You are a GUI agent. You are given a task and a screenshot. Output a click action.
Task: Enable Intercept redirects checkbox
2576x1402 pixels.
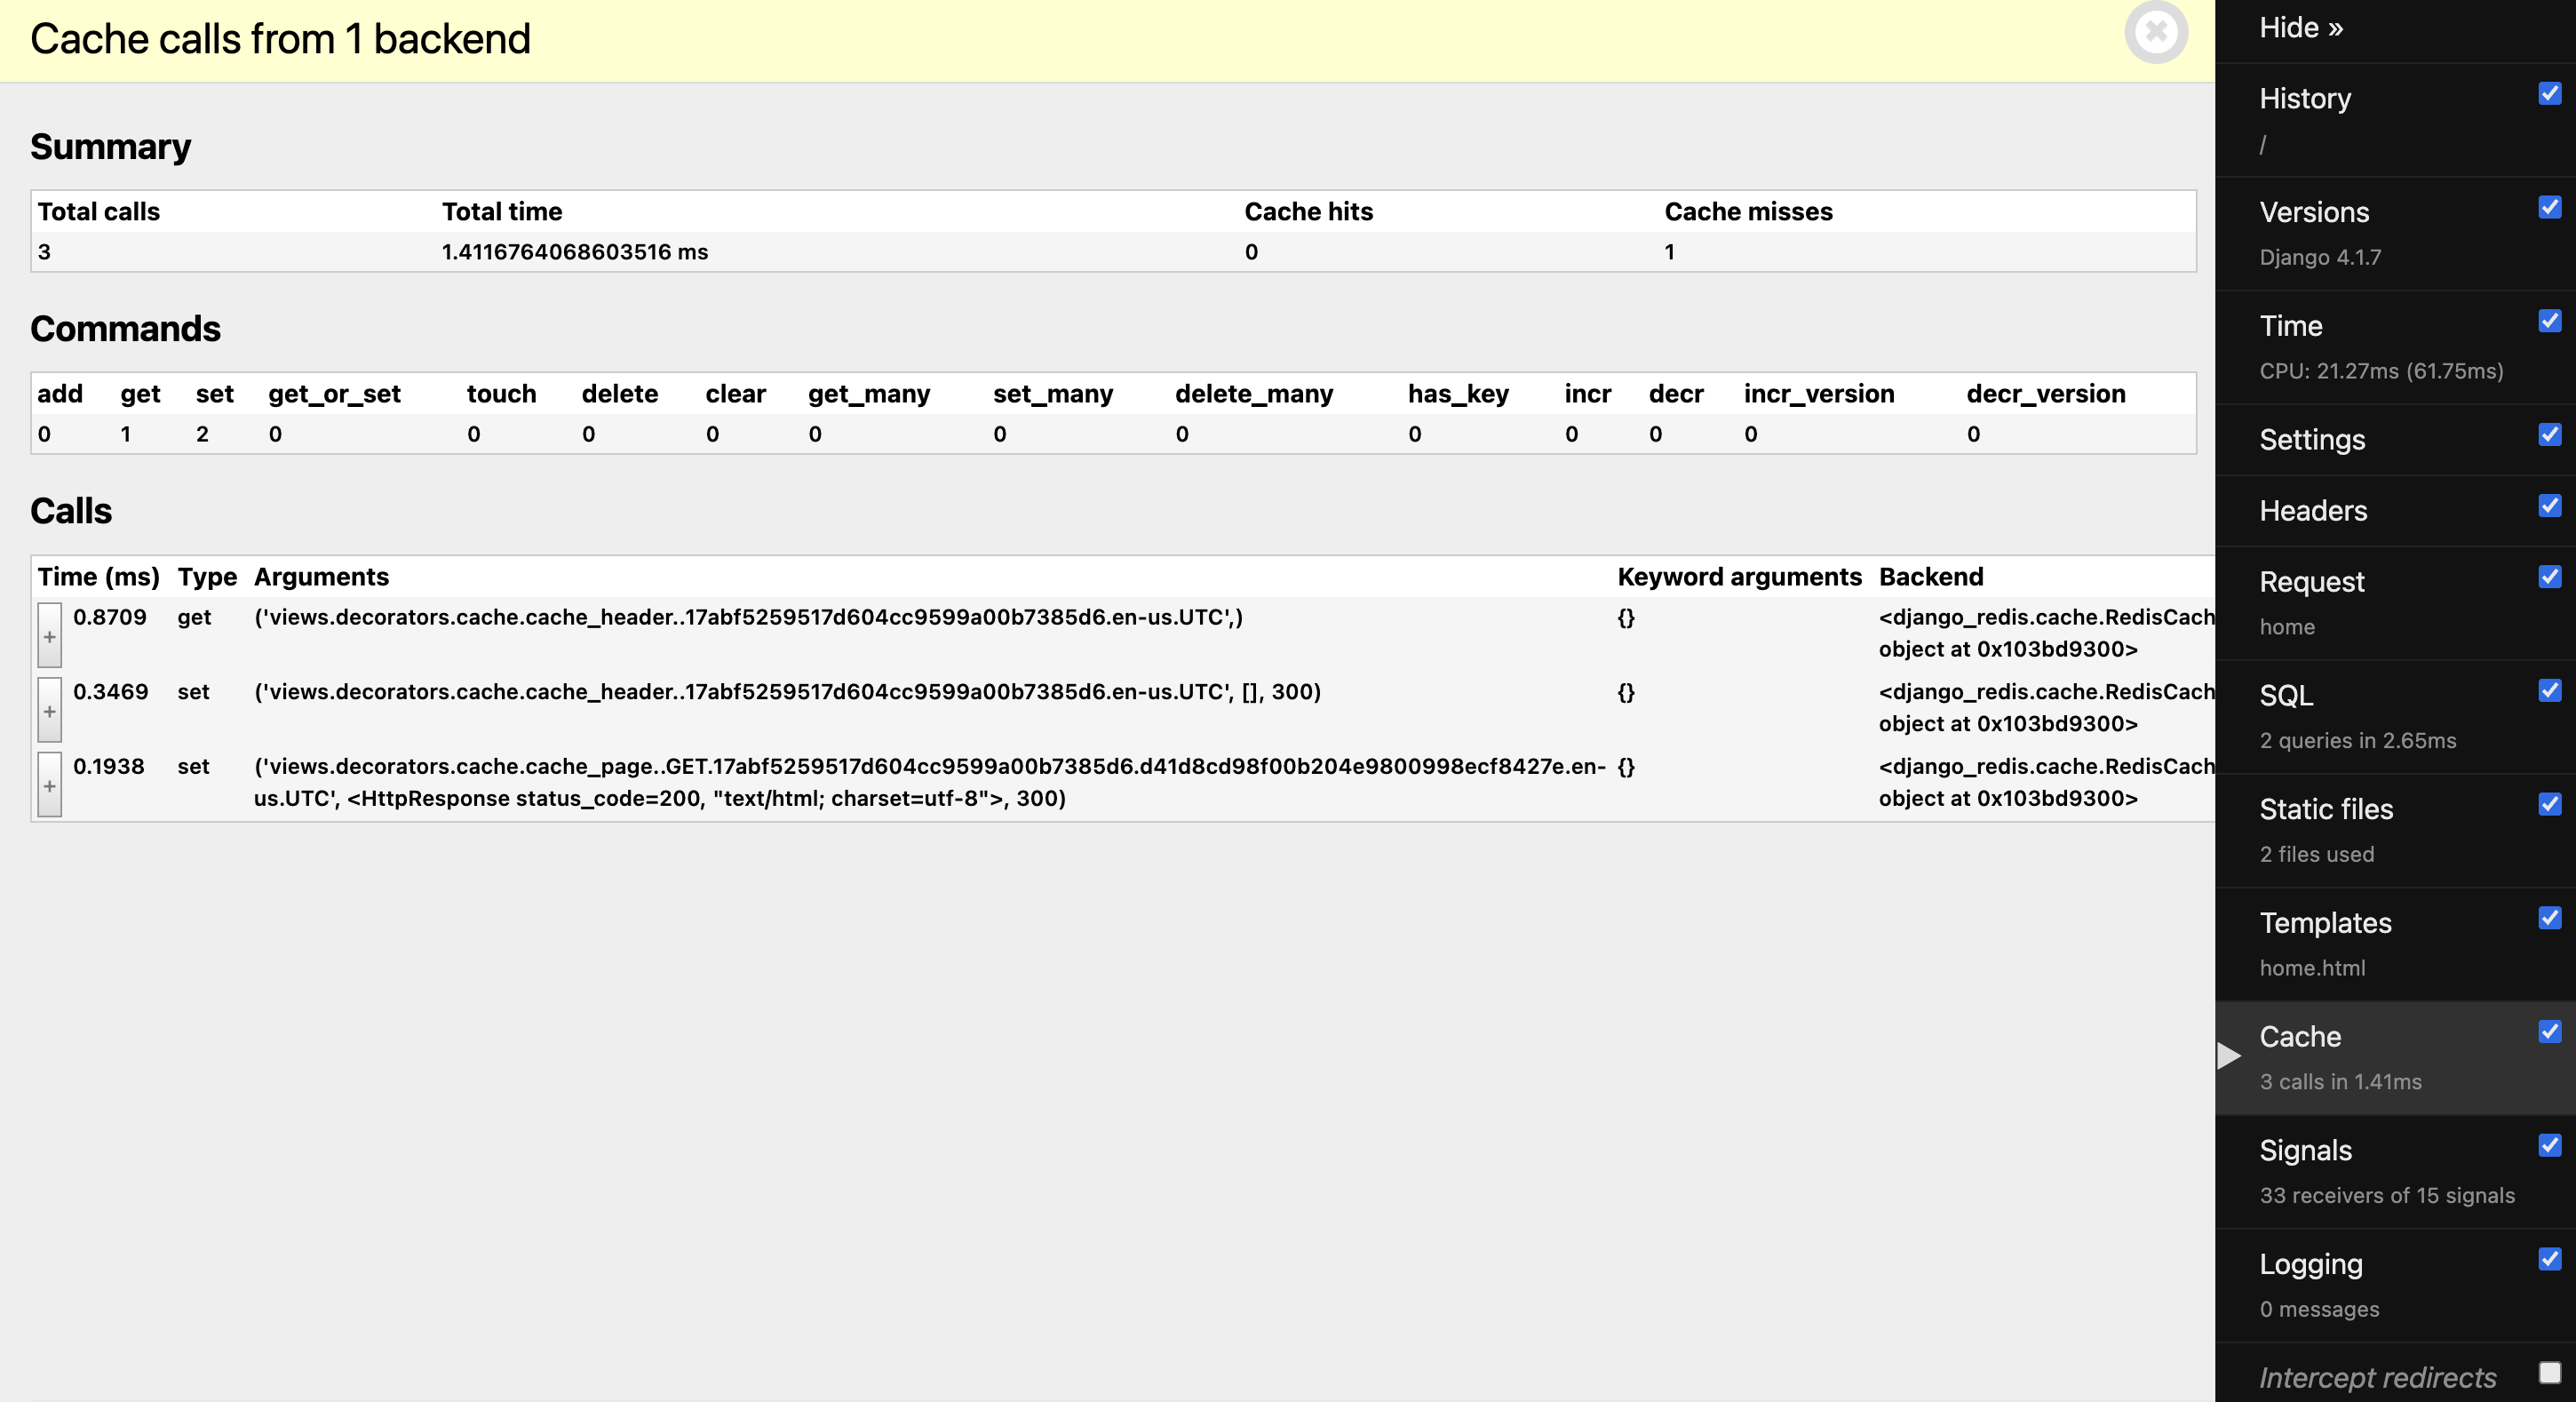click(x=2549, y=1373)
